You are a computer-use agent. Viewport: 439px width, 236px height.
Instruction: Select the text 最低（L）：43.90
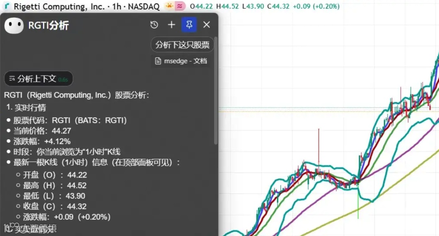coord(54,196)
